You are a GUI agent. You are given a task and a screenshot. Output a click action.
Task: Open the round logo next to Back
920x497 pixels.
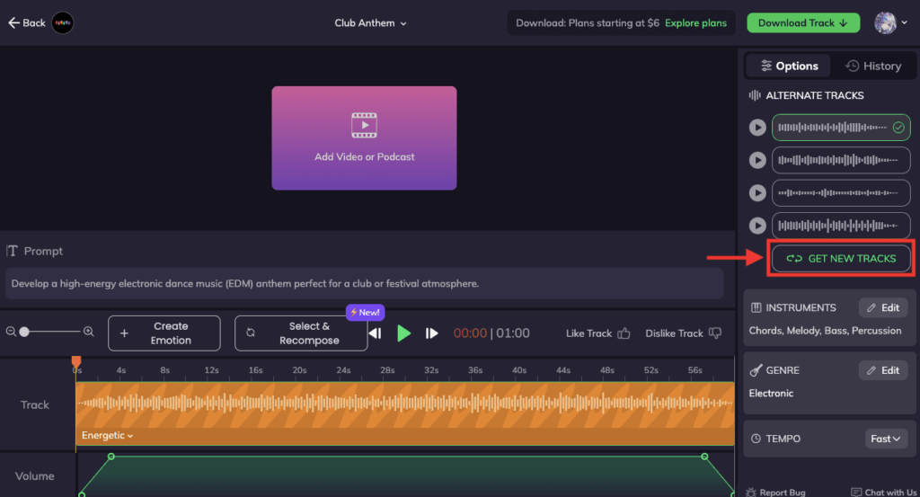(63, 22)
